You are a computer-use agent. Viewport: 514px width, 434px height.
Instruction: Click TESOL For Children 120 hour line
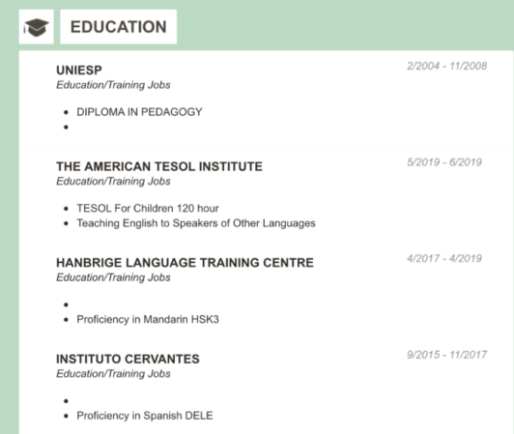click(148, 209)
